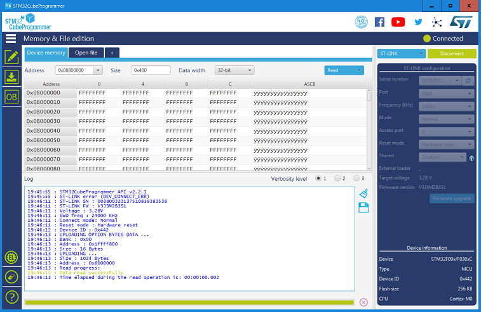
Task: Open the hamburger main menu
Action: point(11,39)
